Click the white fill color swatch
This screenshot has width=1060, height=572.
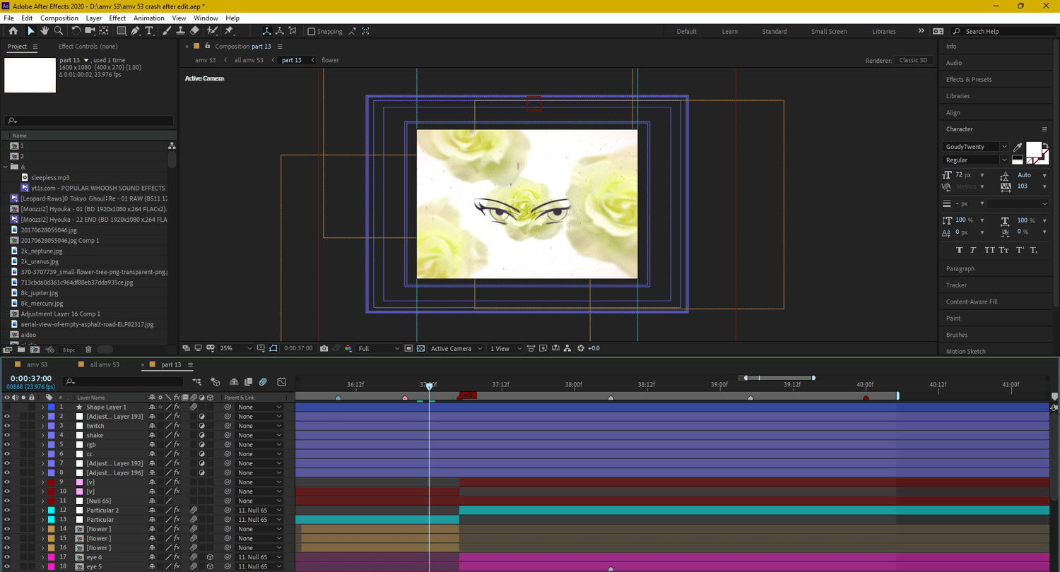[1033, 149]
